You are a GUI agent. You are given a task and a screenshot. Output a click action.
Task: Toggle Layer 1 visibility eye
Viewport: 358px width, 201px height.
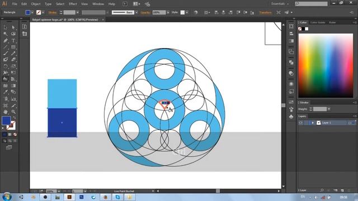pos(300,123)
